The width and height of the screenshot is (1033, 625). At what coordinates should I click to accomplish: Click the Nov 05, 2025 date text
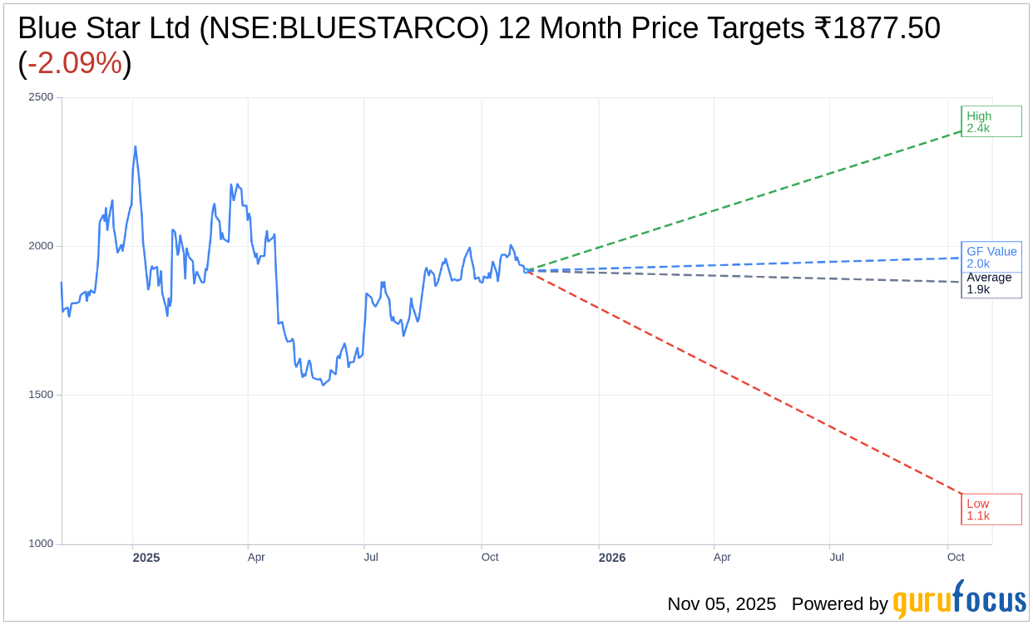[x=721, y=604]
